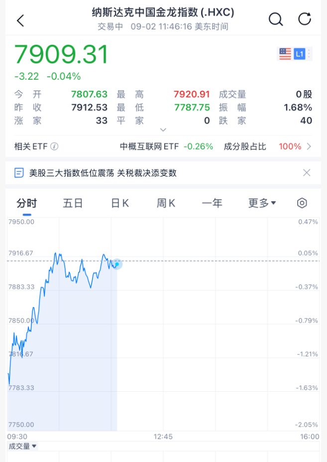The width and height of the screenshot is (327, 462).
Task: Open 中概互联网ETF link
Action: pos(166,147)
